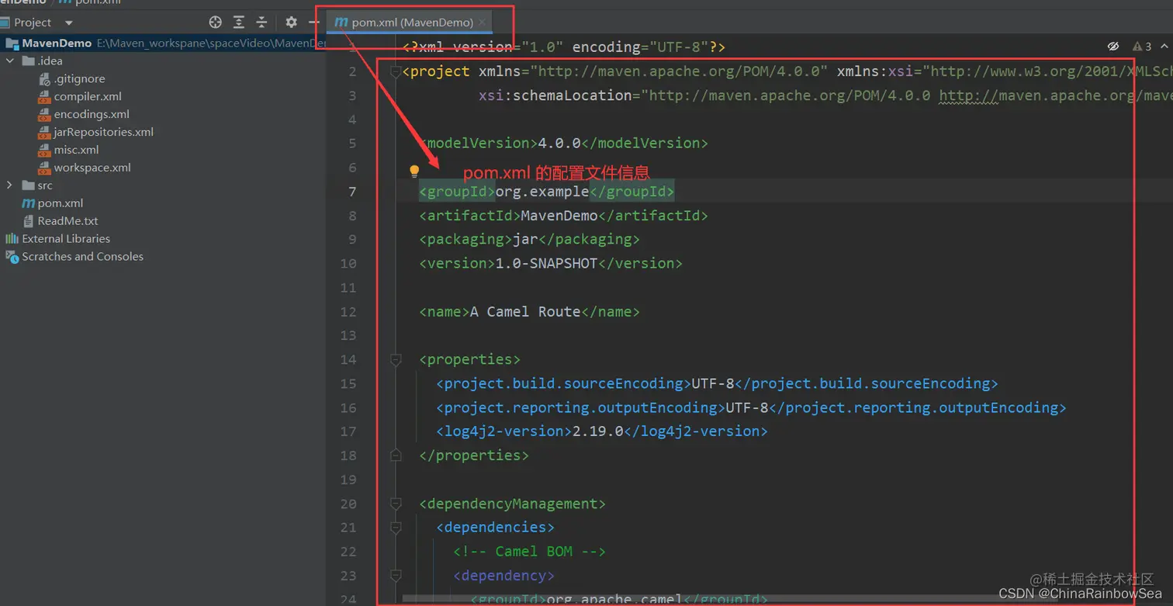
Task: Collapse the .idea folder chevron
Action: [9, 61]
